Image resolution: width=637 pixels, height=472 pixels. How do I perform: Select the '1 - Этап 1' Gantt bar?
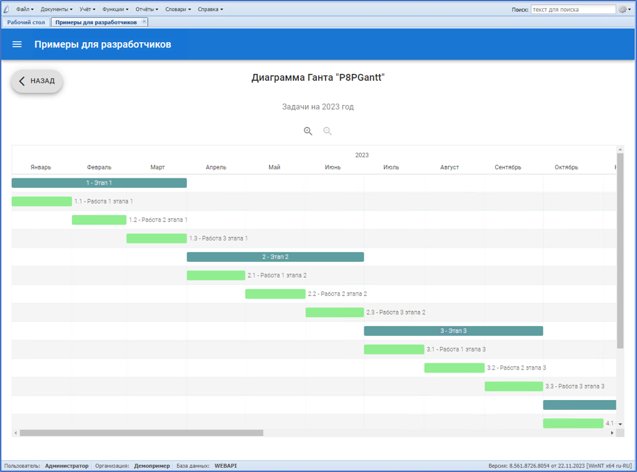(99, 183)
